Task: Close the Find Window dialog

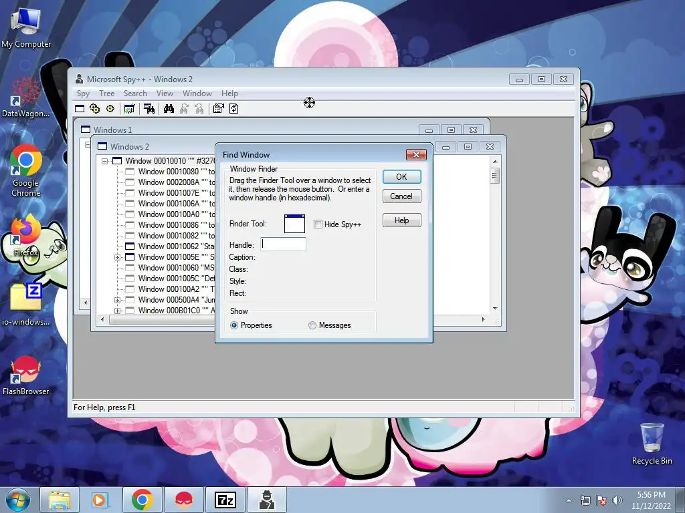Action: [x=416, y=154]
